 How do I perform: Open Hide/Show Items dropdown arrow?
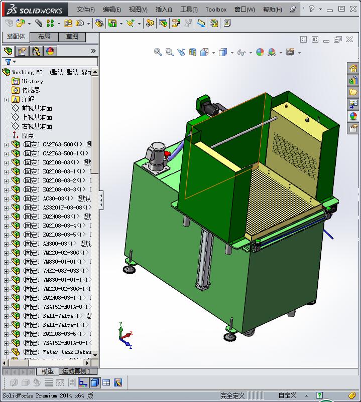click(x=251, y=53)
